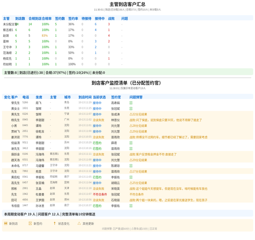Click phone number 7892
The height and width of the screenshot is (240, 255).
coord(25,171)
